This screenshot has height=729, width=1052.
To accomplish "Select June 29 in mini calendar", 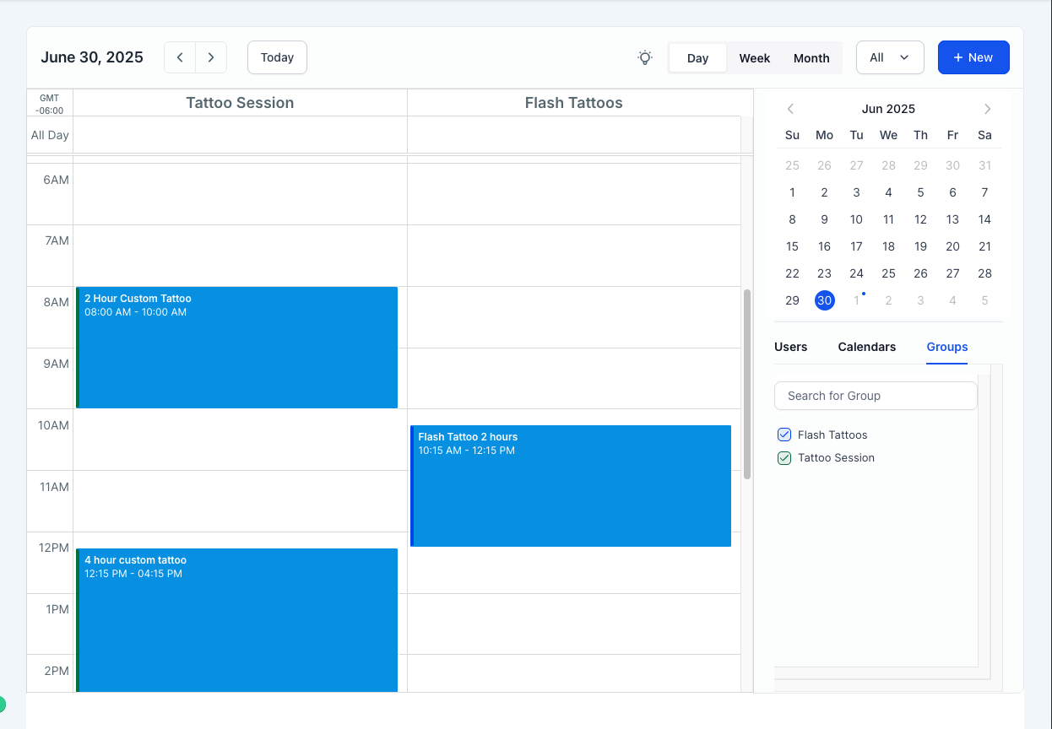I will [x=792, y=300].
